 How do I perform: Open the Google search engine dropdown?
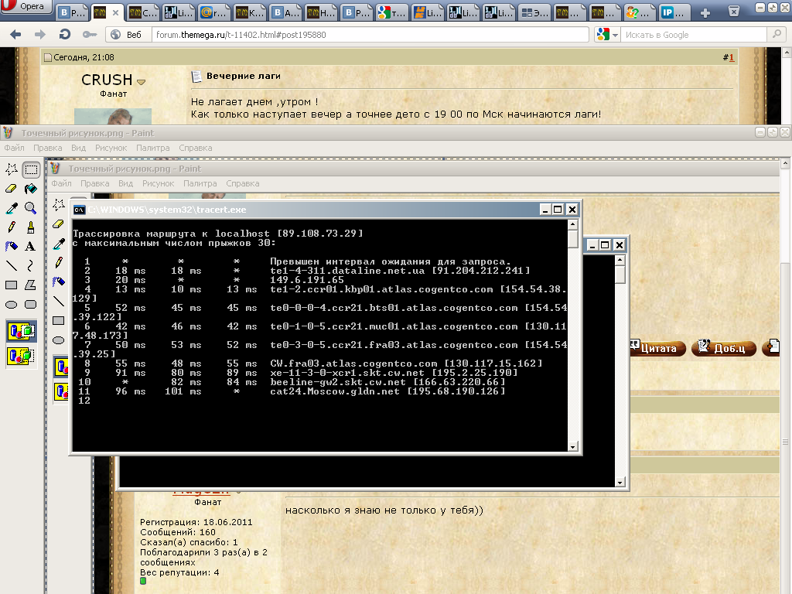click(x=607, y=35)
